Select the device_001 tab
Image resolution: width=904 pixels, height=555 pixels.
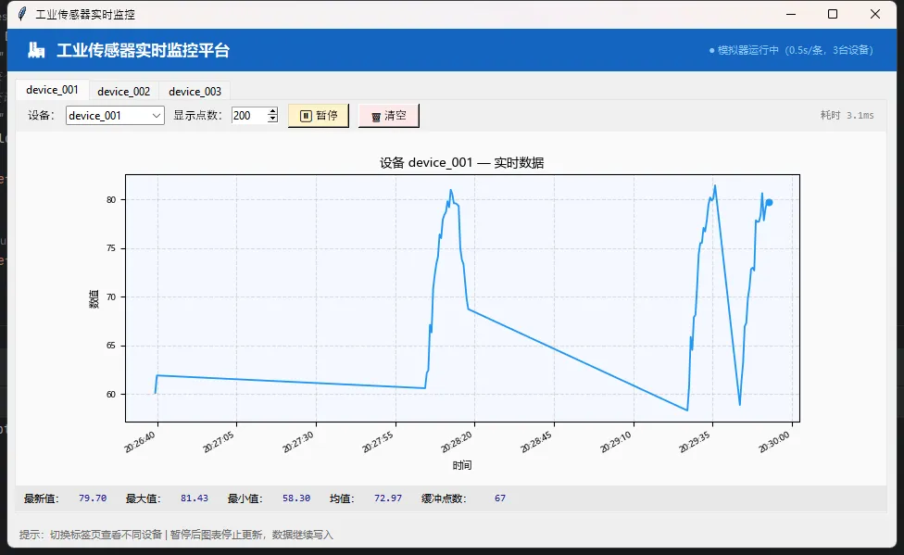[x=52, y=90]
